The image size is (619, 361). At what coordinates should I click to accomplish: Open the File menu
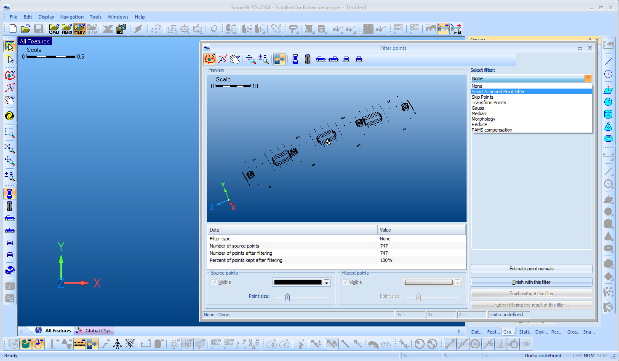(13, 17)
